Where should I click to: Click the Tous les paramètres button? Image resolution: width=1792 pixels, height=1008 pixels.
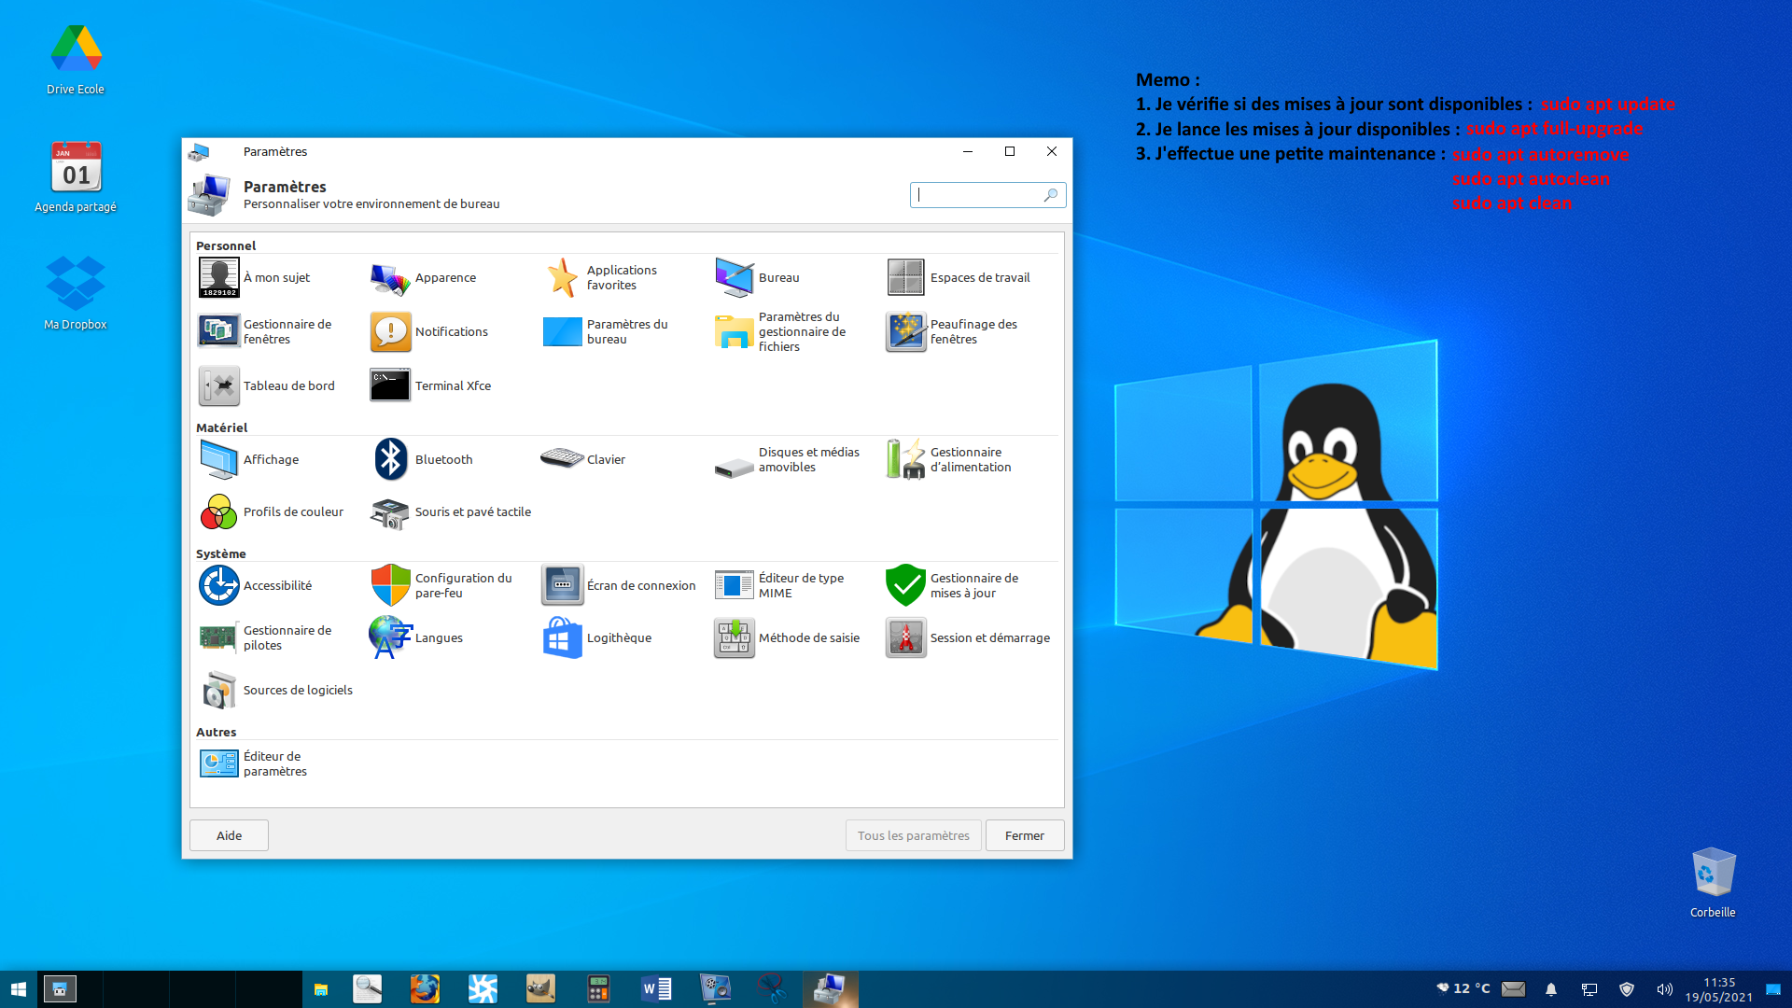coord(913,835)
